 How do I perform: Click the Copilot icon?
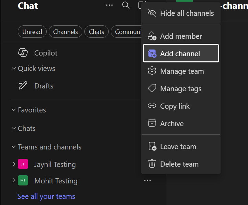click(x=23, y=53)
